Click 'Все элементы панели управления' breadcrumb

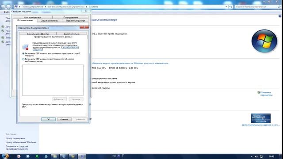(66, 7)
